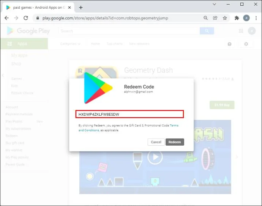
Task: Open the settings gear icon
Action: pyautogui.click(x=246, y=44)
